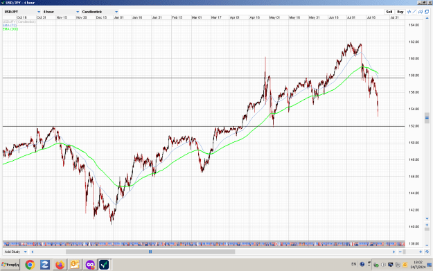This screenshot has width=433, height=271.
Task: Click the 158.00 price axis label
Action: coord(414,76)
